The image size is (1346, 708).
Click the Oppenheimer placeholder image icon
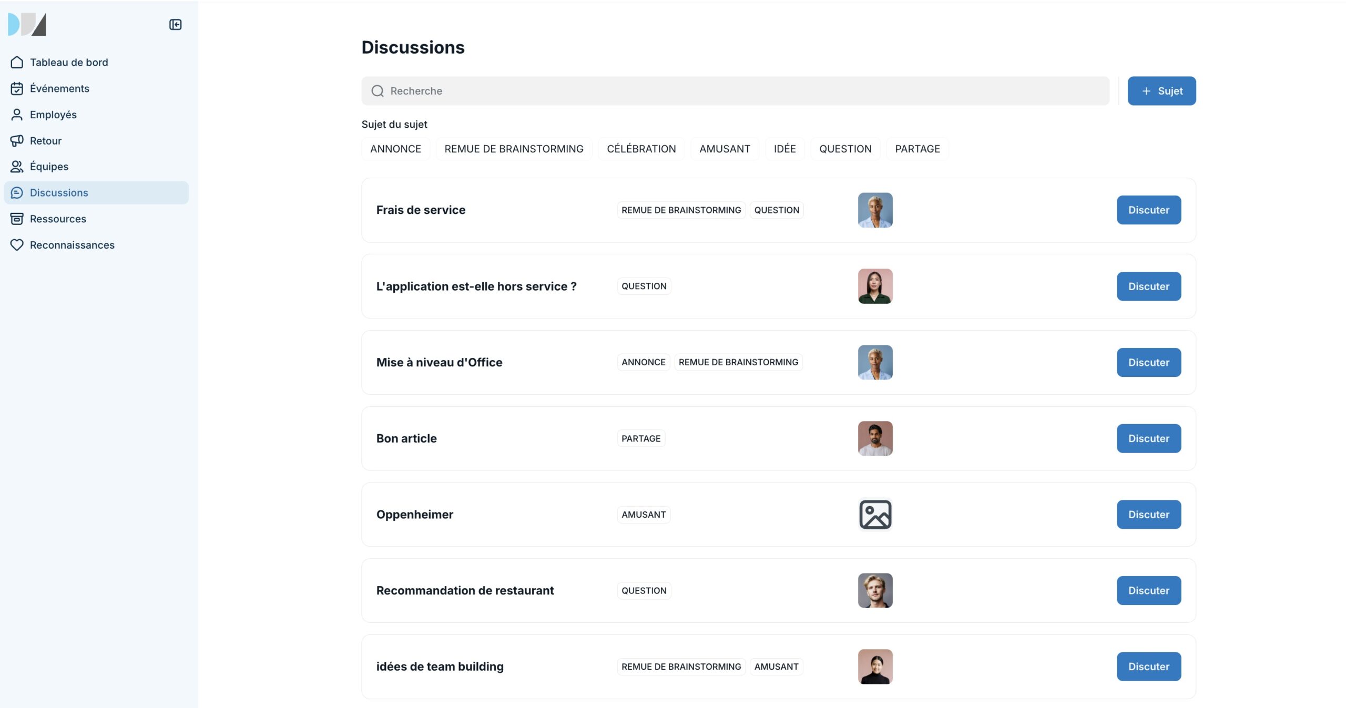point(875,515)
